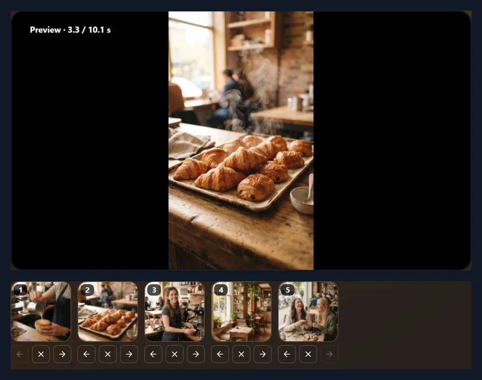The width and height of the screenshot is (482, 380).
Task: Move clip 5 left in sequence
Action: (x=287, y=354)
